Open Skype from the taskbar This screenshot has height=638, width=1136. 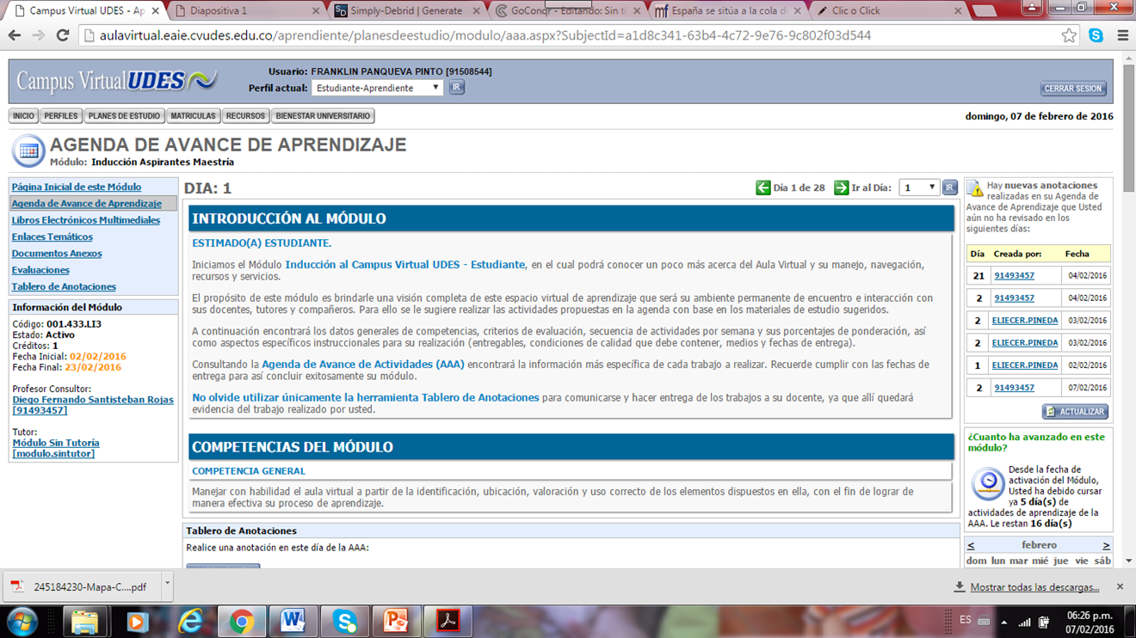(344, 621)
